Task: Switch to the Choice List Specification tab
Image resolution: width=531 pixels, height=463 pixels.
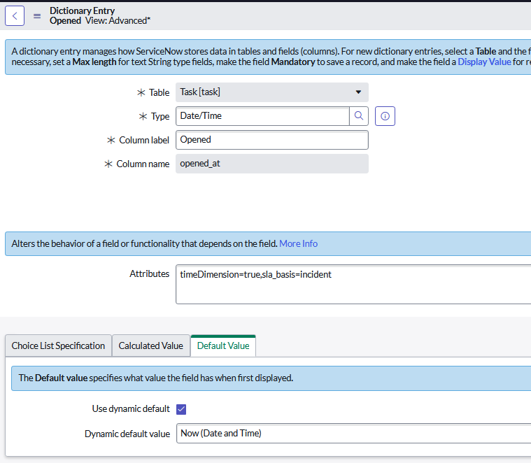Action: (x=58, y=346)
